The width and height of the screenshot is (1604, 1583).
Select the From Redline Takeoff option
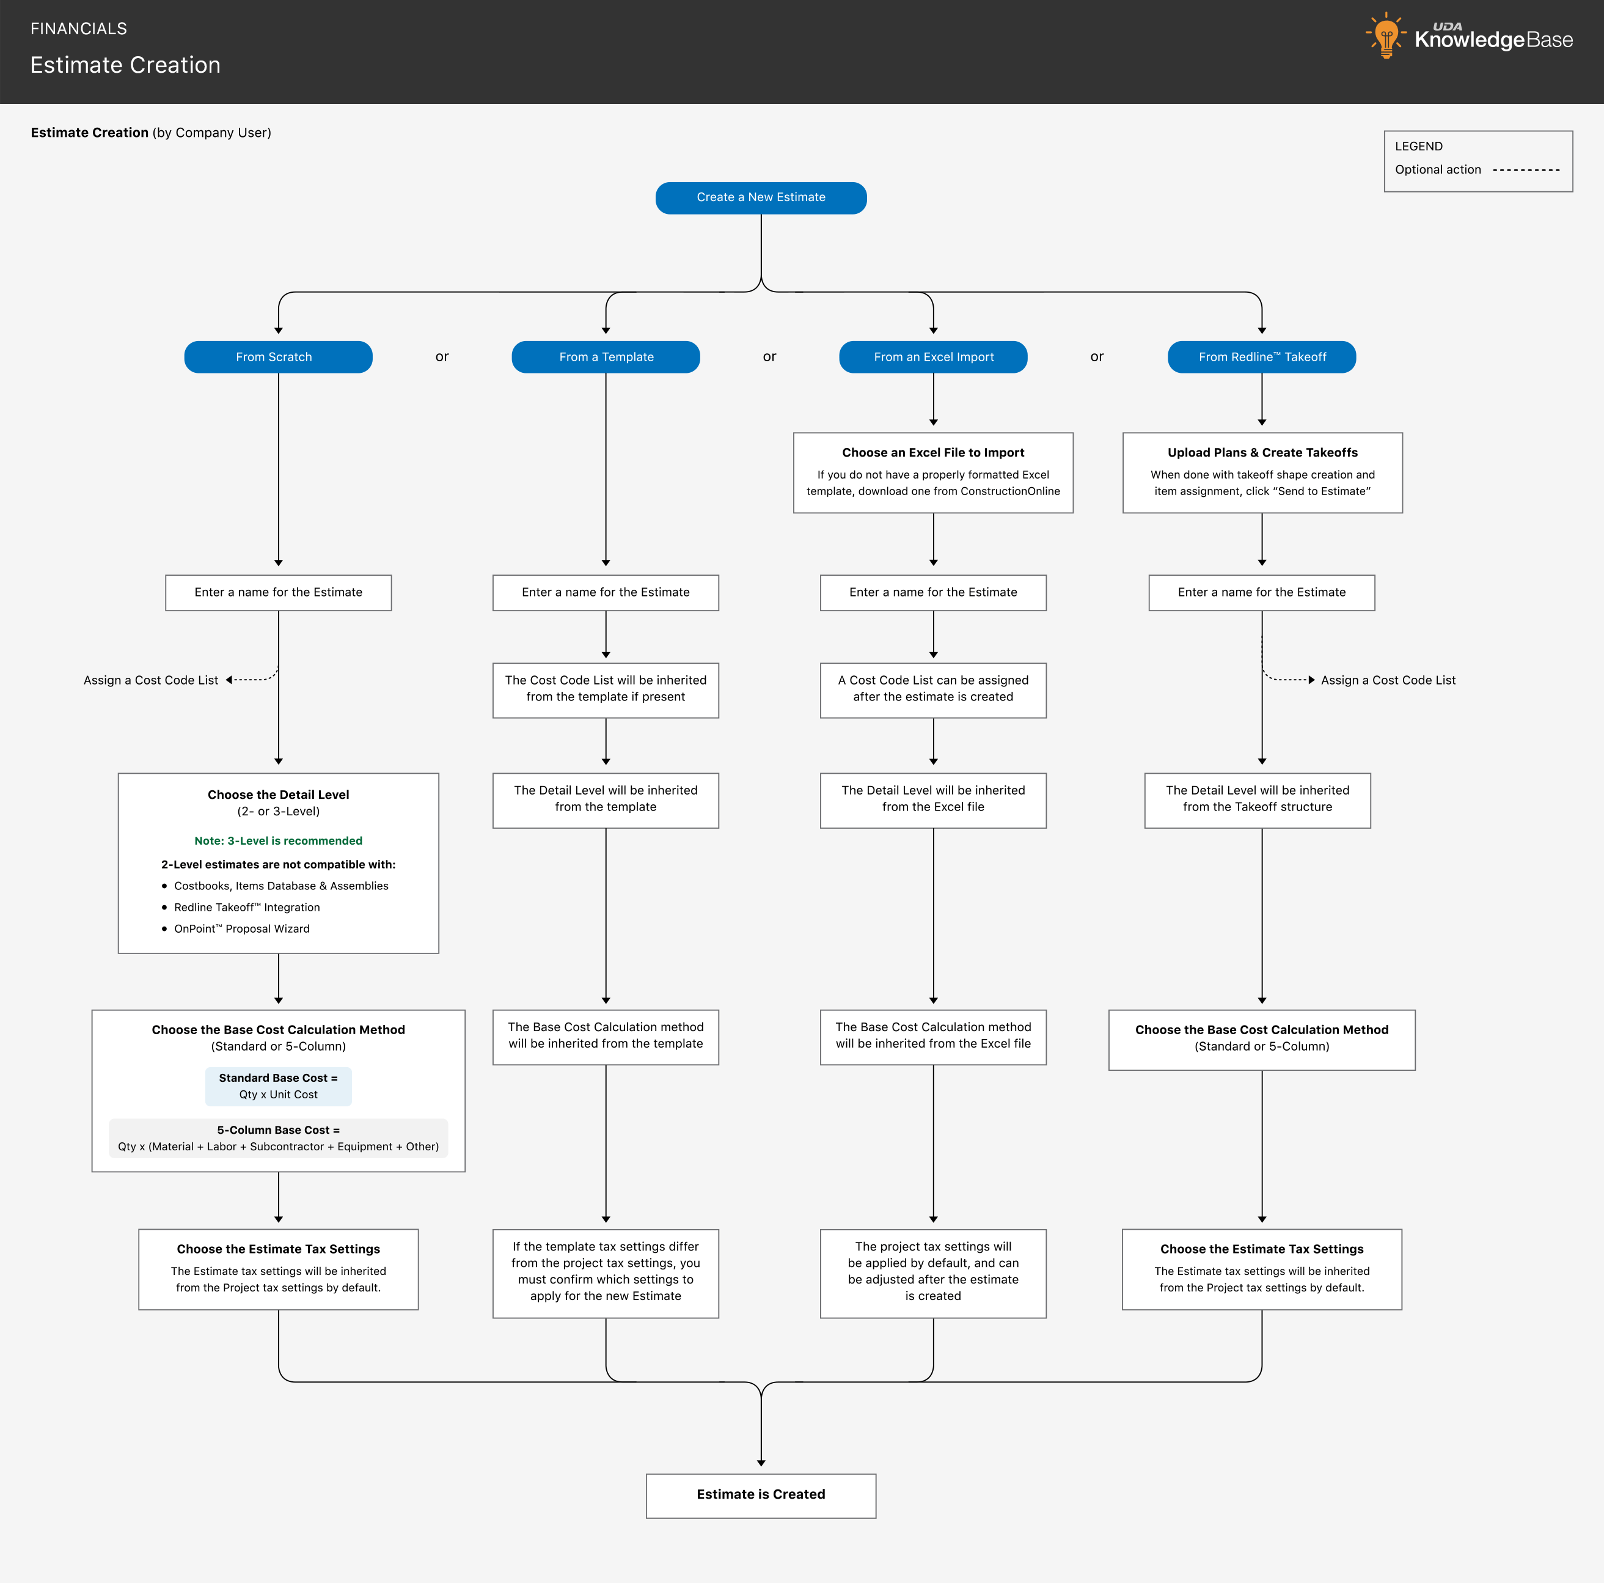(x=1261, y=357)
